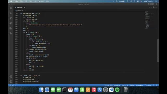Open the Source Control view

pyautogui.click(x=11, y=18)
